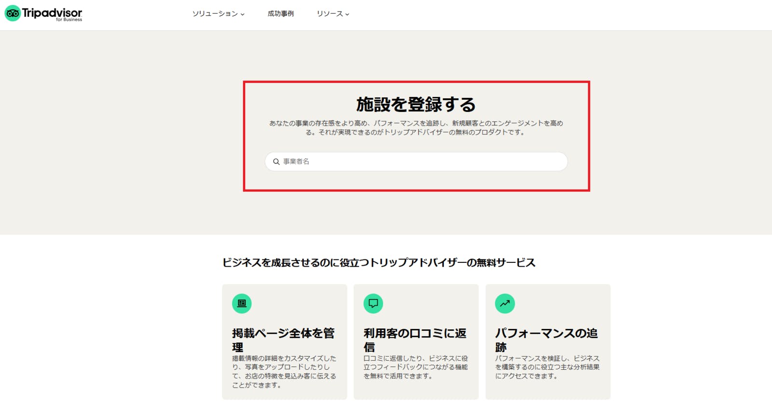This screenshot has width=772, height=406.
Task: Select the 掲載ページ全体を管理 heading
Action: pyautogui.click(x=283, y=340)
